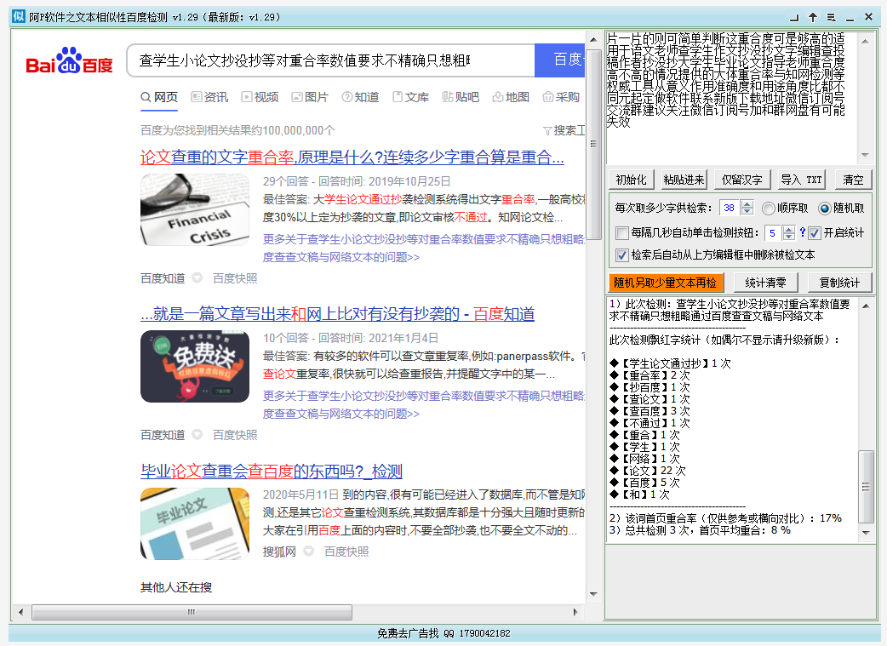This screenshot has width=887, height=646.
Task: Click the 免费送 result thumbnail
Action: 195,367
